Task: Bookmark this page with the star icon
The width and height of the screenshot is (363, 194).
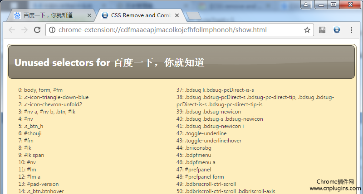Action: pos(307,30)
